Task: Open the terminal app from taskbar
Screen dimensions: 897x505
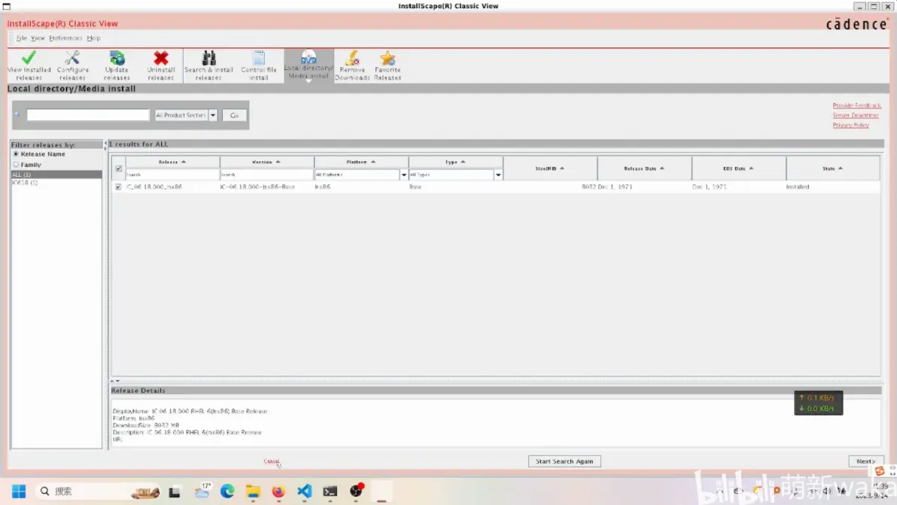Action: coord(330,491)
